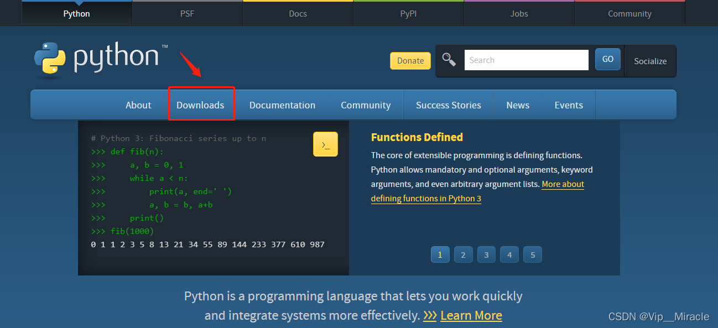Open the Documentation navigation menu

pyautogui.click(x=283, y=105)
